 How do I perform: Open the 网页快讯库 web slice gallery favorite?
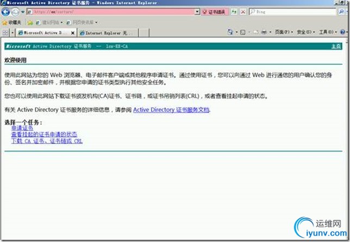[x=82, y=22]
